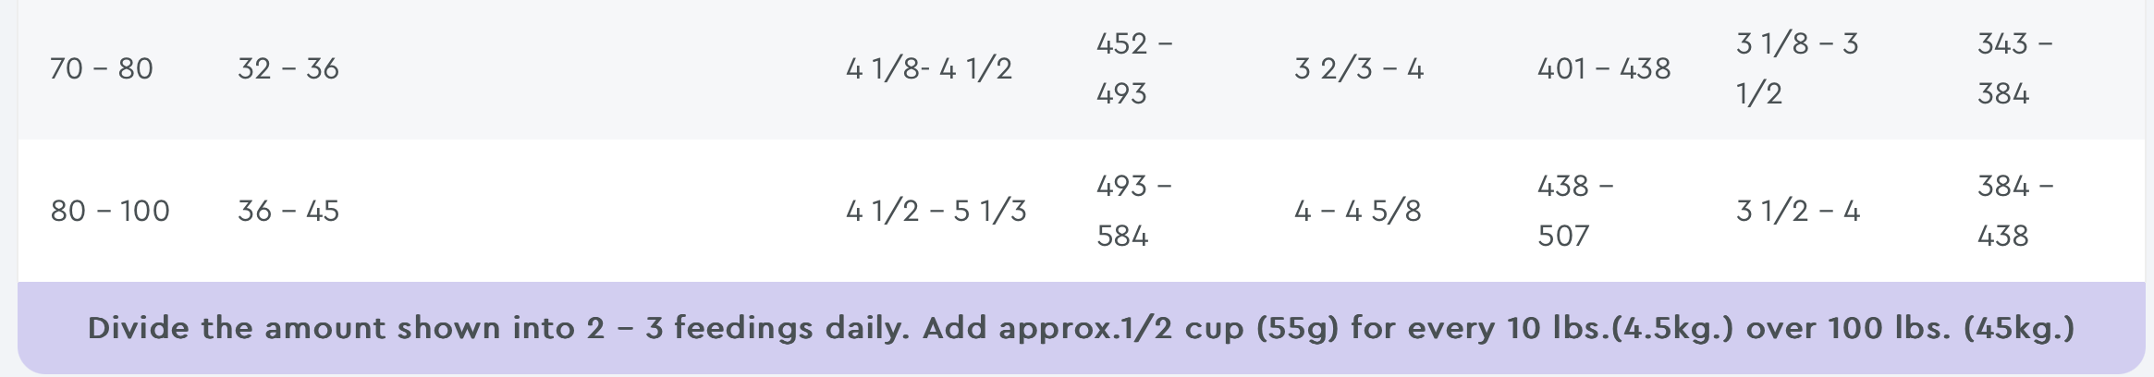The width and height of the screenshot is (2154, 377).
Task: Select the '36 – 45' kilogram cell
Action: pyautogui.click(x=288, y=211)
